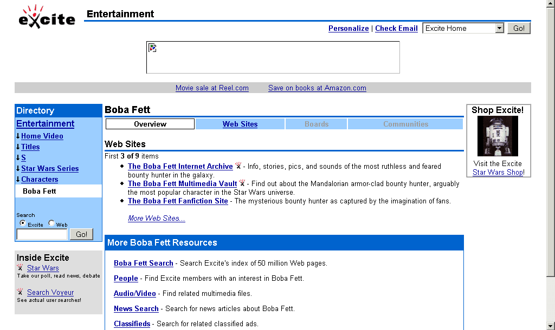Click the vertical scrollbar thumb
Screen dimensions: 555x330
551,142
